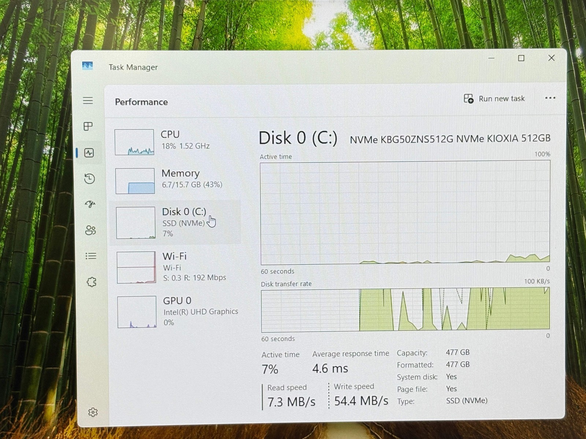Select the Memory performance item

point(175,181)
